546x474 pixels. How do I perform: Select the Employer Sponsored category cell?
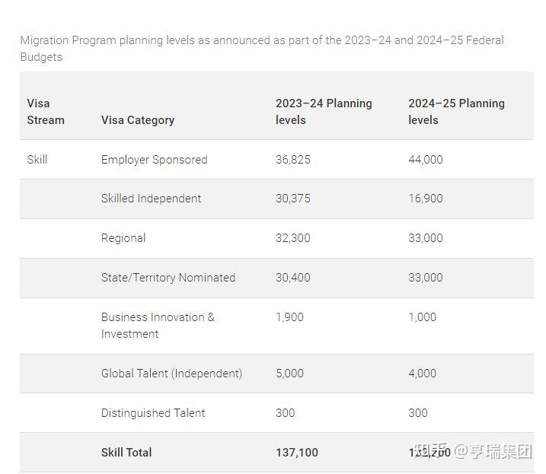point(154,159)
